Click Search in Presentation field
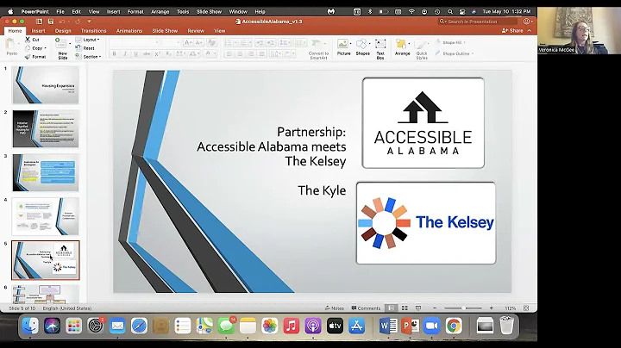The width and height of the screenshot is (621, 348). (x=477, y=22)
